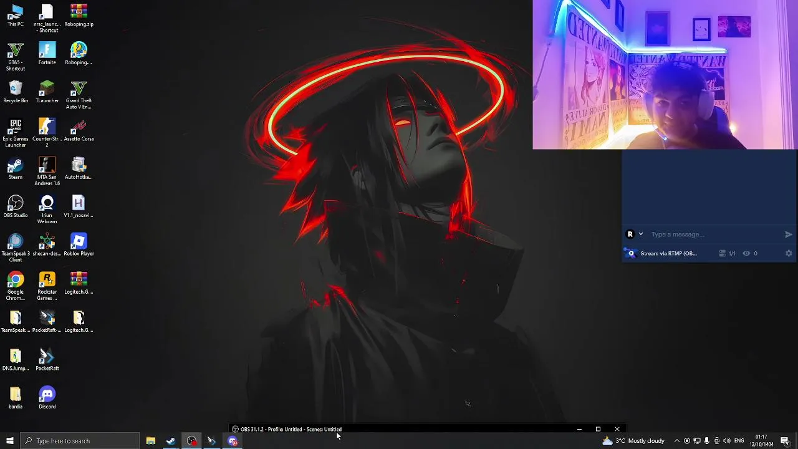Select the Roboping application shortcut icon

(x=79, y=54)
